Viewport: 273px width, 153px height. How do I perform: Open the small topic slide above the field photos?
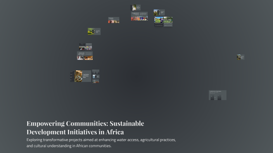(159, 12)
